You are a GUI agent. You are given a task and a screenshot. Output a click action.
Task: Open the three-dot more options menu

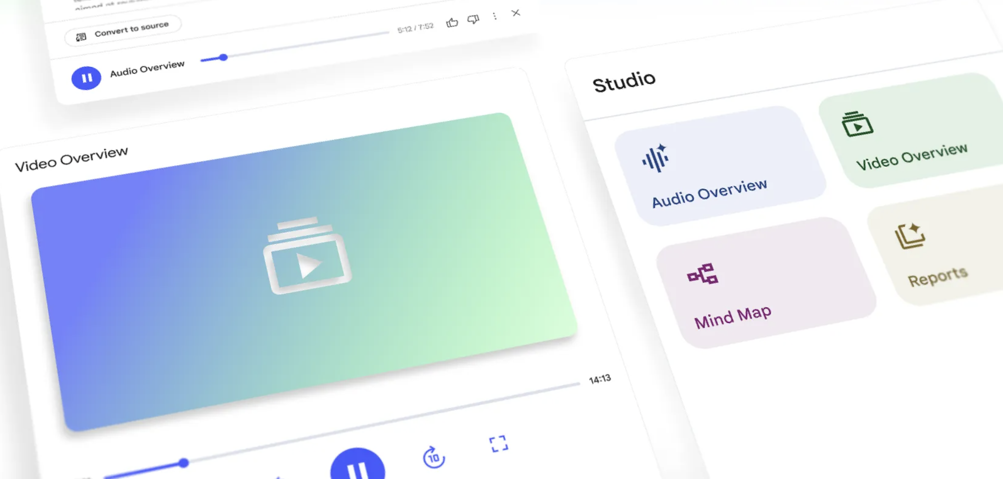click(x=495, y=16)
